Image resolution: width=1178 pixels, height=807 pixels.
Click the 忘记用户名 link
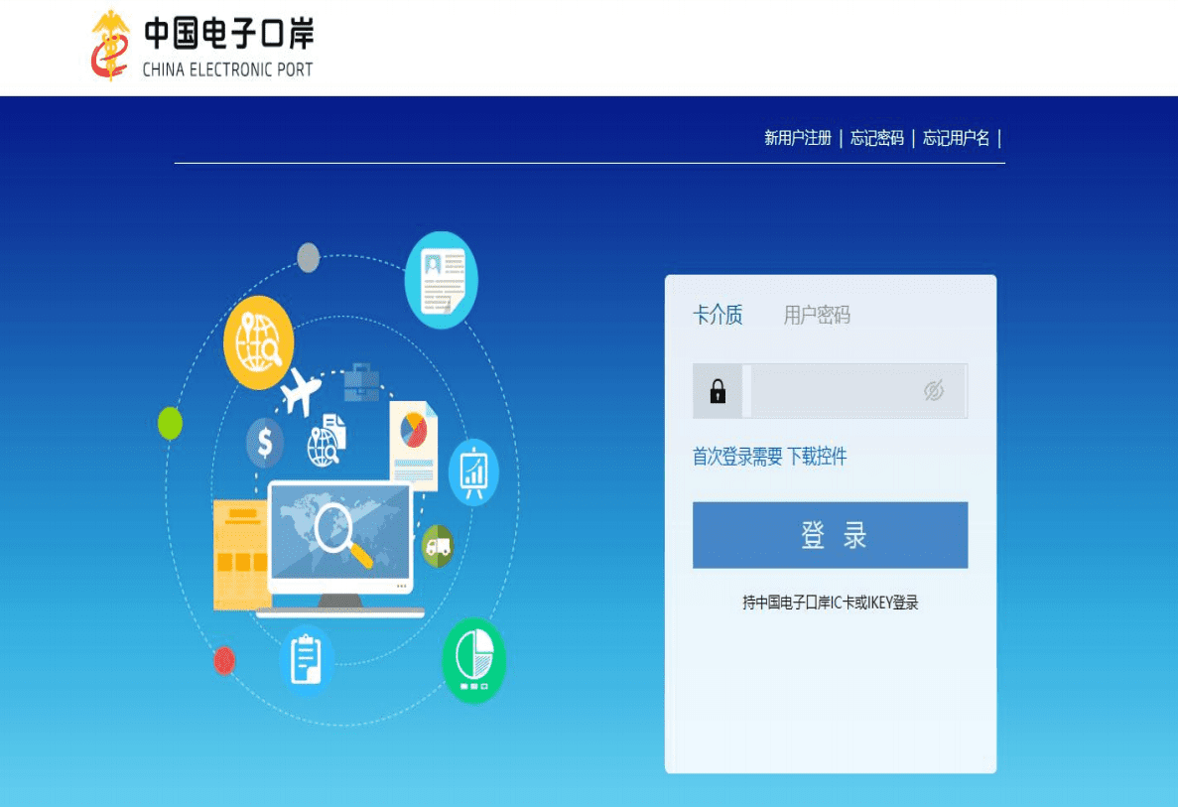[x=956, y=138]
